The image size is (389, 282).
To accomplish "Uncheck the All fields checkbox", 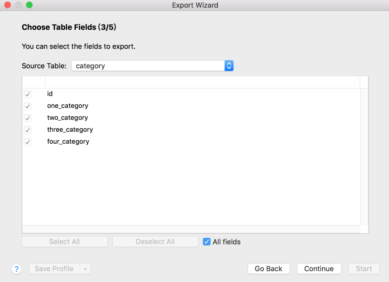I will click(x=207, y=242).
